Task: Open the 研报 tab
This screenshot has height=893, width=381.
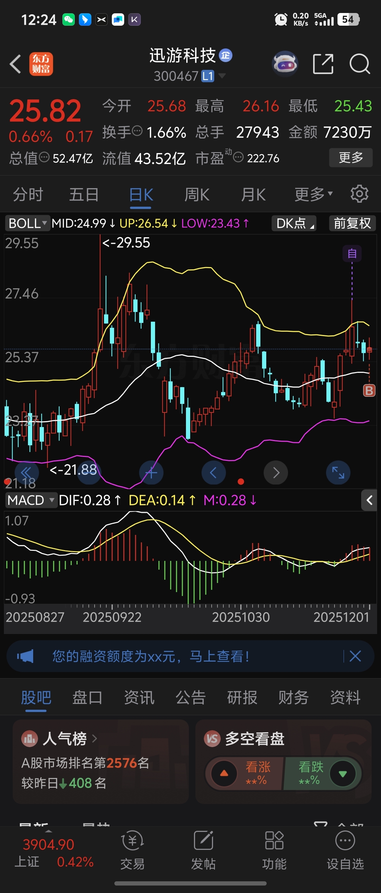Action: coord(242,697)
